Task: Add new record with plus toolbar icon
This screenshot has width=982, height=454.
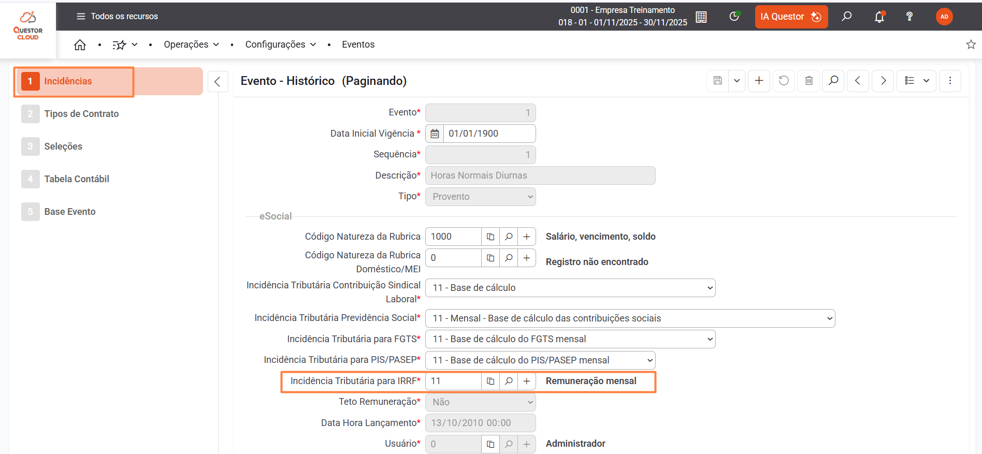Action: click(x=759, y=81)
